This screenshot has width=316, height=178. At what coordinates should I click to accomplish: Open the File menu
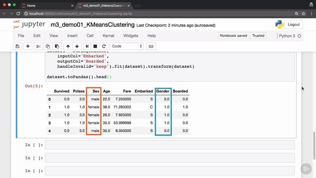(21, 36)
